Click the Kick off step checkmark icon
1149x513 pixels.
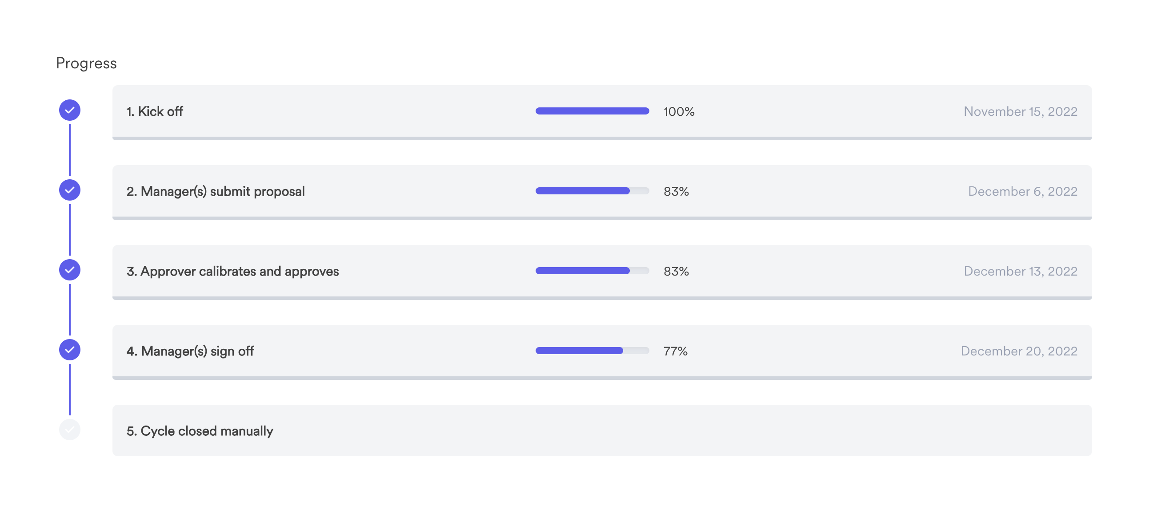tap(70, 110)
